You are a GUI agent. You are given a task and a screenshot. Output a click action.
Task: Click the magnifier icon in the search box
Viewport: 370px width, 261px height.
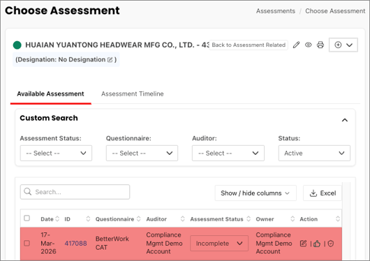tap(28, 192)
